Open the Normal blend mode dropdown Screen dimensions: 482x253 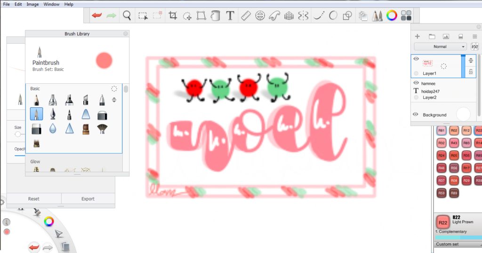(x=440, y=47)
